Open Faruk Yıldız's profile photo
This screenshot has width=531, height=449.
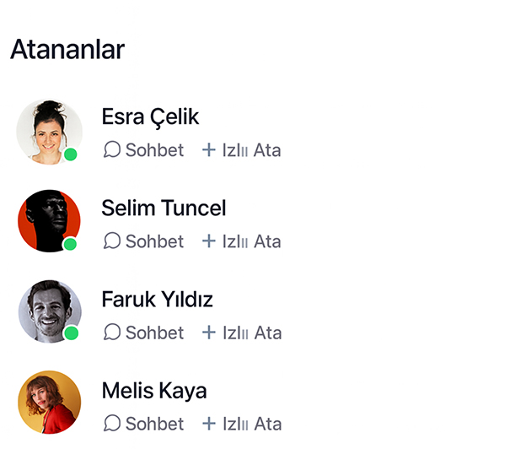click(x=48, y=311)
